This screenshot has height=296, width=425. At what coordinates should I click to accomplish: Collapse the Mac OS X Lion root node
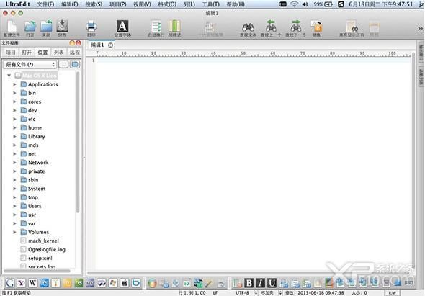coord(9,76)
